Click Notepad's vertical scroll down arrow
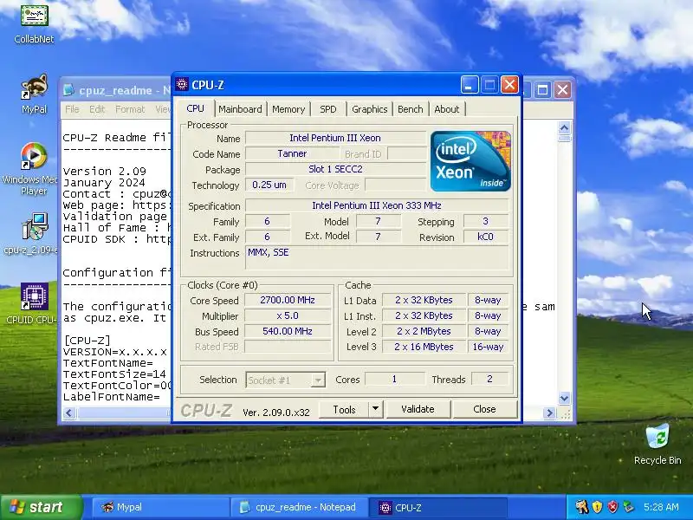 [x=564, y=399]
